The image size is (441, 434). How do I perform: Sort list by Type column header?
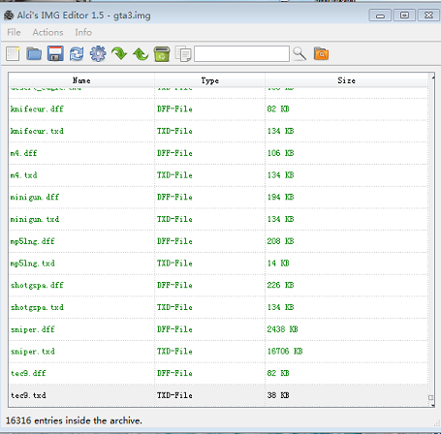click(210, 80)
